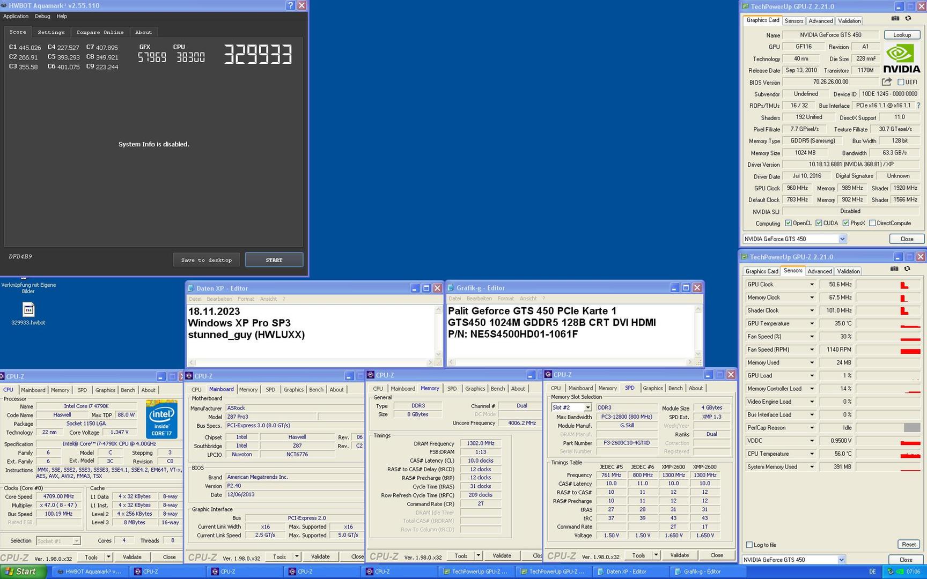Viewport: 927px width, 579px height.
Task: Click Daten XP Editor vertical scrollbar
Action: [x=438, y=332]
